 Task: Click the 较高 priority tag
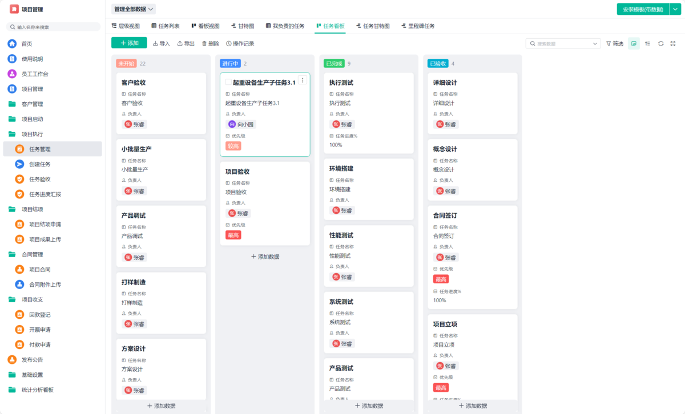[x=233, y=146]
